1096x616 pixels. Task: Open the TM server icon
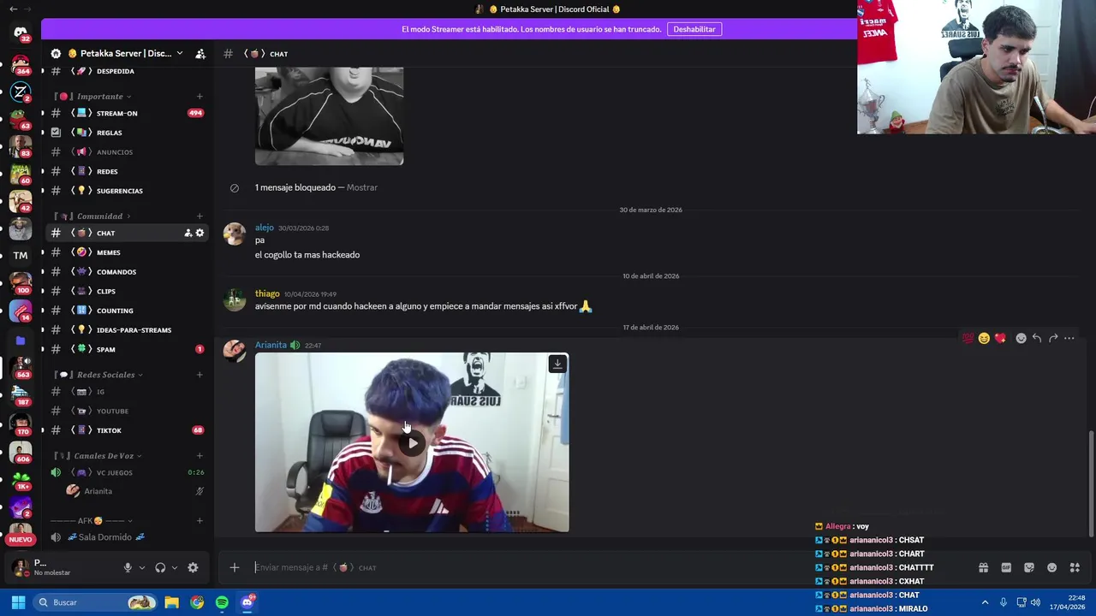[21, 255]
